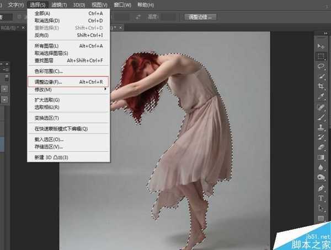The image size is (331, 250).
Task: Open the 滤镜(T) menu
Action: [58, 5]
